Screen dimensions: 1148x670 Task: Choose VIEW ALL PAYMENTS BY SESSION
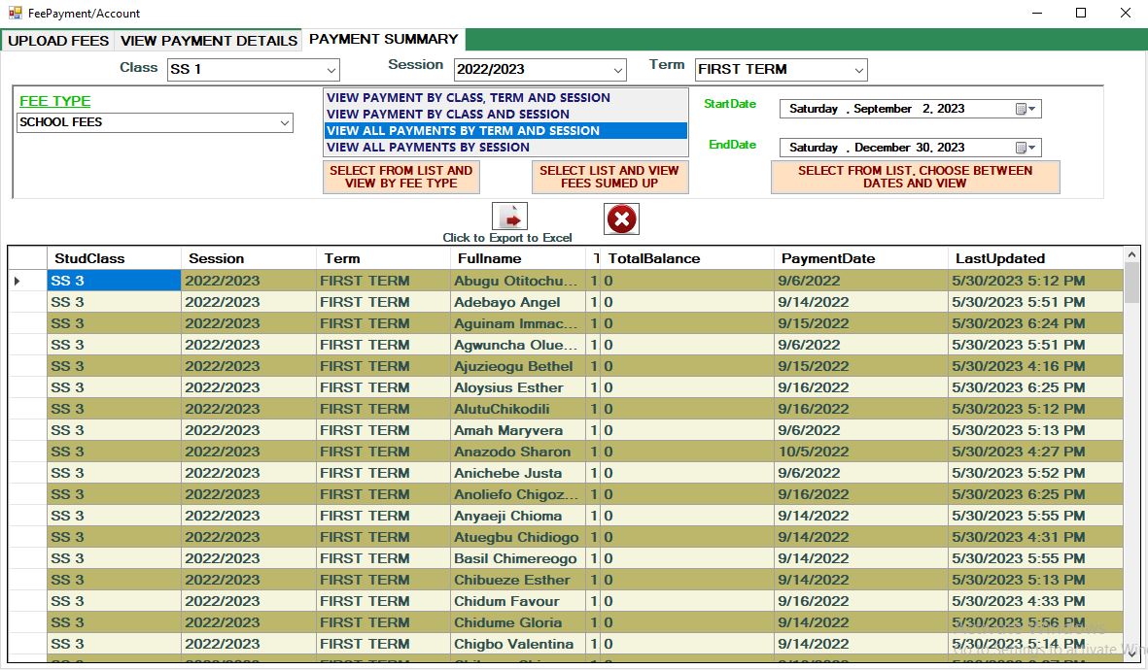505,147
